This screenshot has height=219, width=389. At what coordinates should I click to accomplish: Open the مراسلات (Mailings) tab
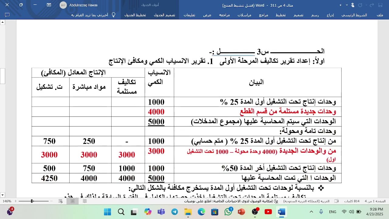(244, 15)
